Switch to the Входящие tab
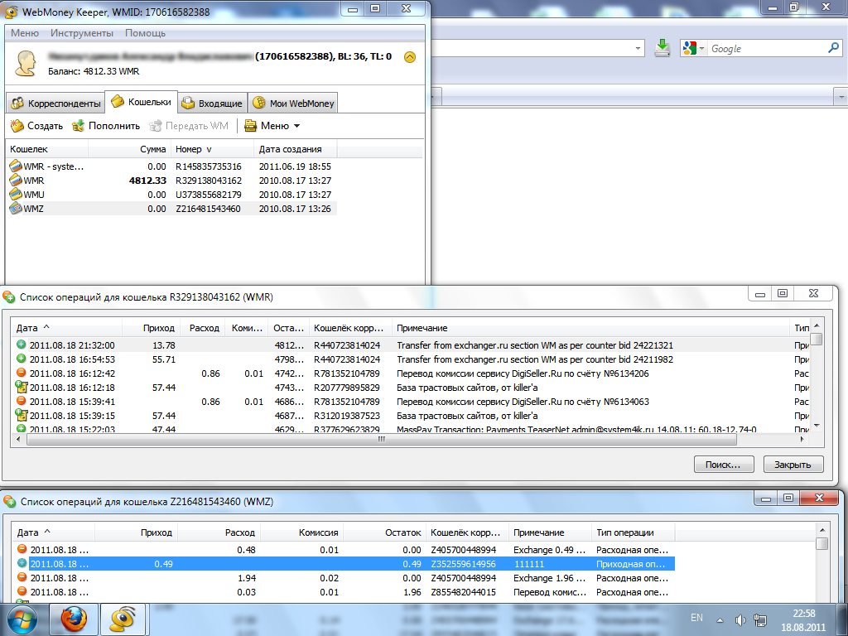Screen dimensions: 848x636 (x=212, y=104)
